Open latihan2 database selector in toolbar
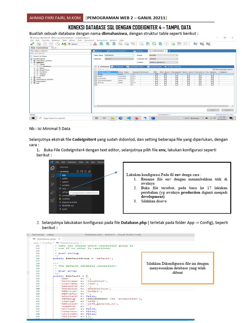Viewport: 242px width, 323px height. (80, 44)
